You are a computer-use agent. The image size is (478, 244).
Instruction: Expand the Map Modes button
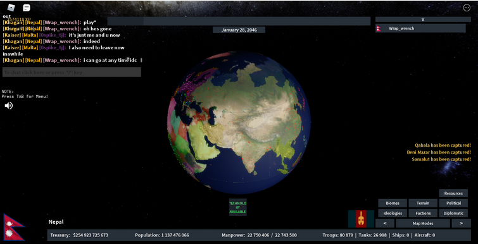[423, 223]
